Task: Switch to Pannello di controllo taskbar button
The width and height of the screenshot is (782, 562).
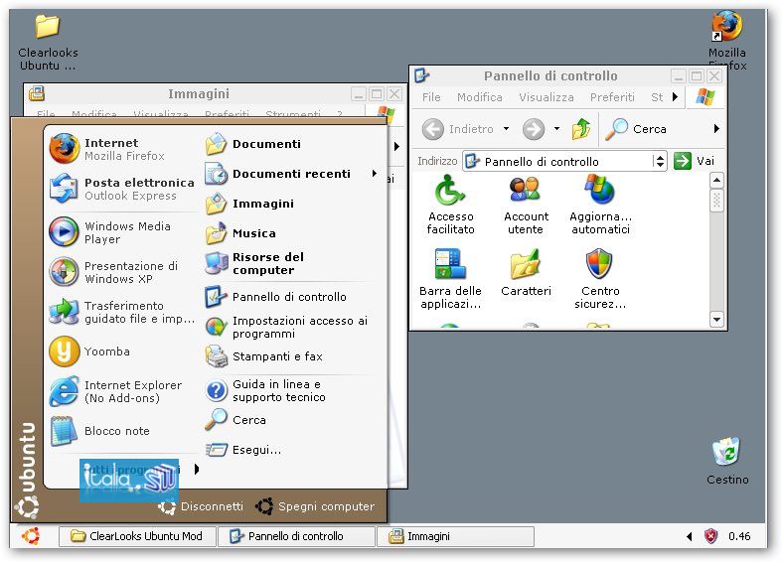Action: click(x=296, y=536)
